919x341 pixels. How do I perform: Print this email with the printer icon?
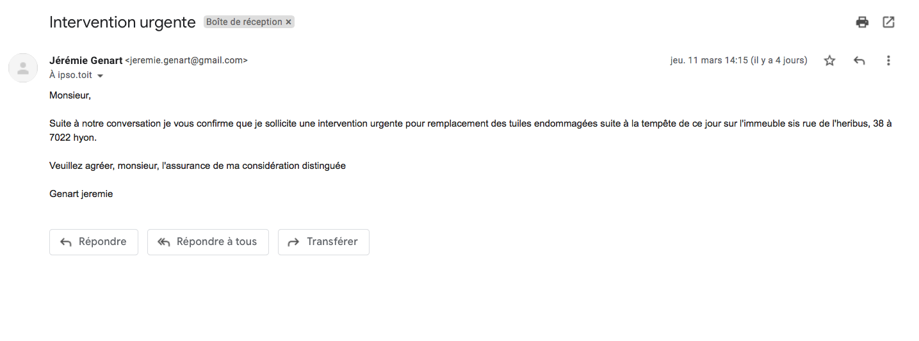862,22
